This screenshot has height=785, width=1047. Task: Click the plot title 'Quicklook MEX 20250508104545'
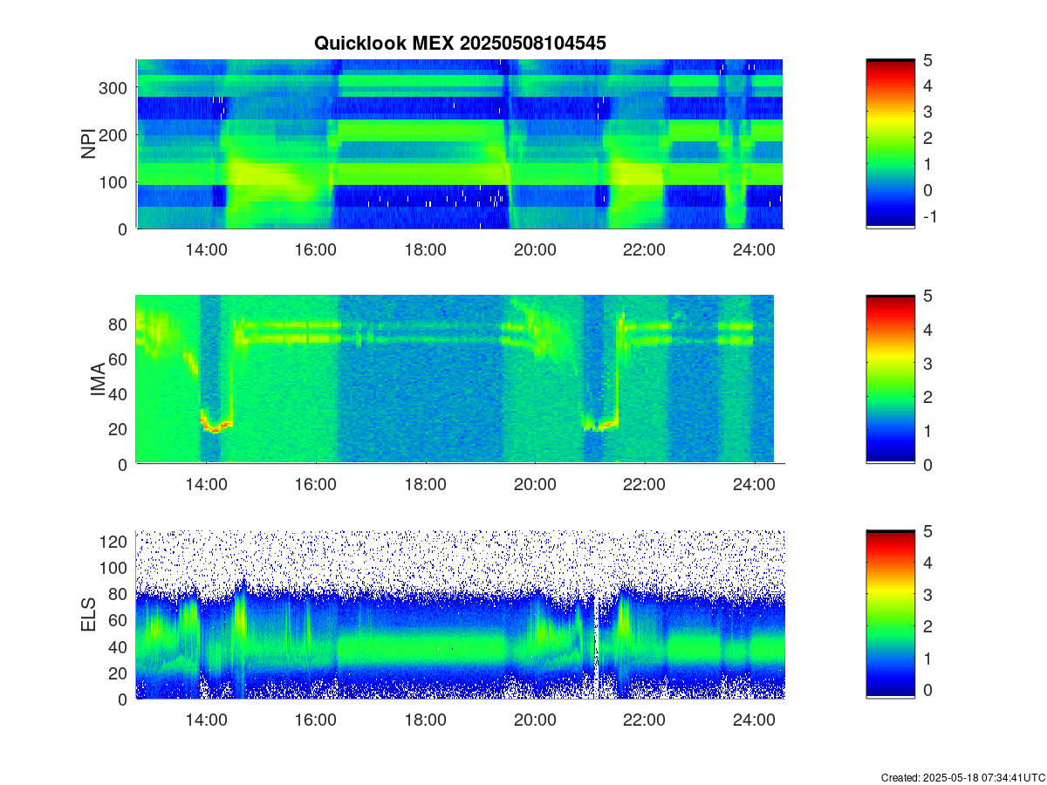pos(460,43)
